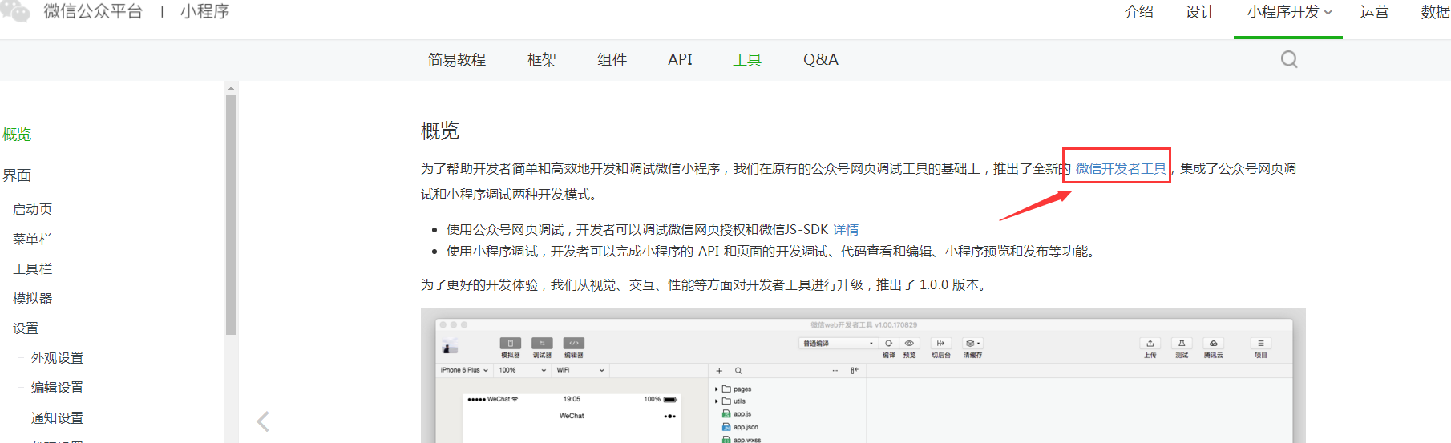The width and height of the screenshot is (1451, 443).
Task: Open the search magnifier icon
Action: [x=1289, y=59]
